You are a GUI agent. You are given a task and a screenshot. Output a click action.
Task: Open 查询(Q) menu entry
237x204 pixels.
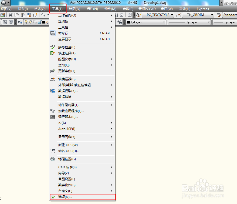(x=82, y=65)
